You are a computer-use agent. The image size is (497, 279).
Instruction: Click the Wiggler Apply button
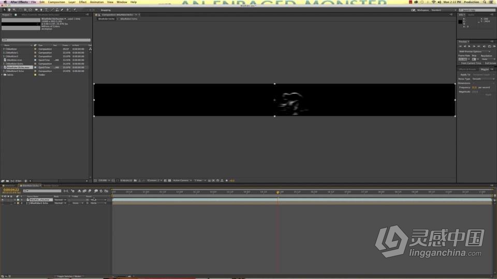click(x=488, y=95)
